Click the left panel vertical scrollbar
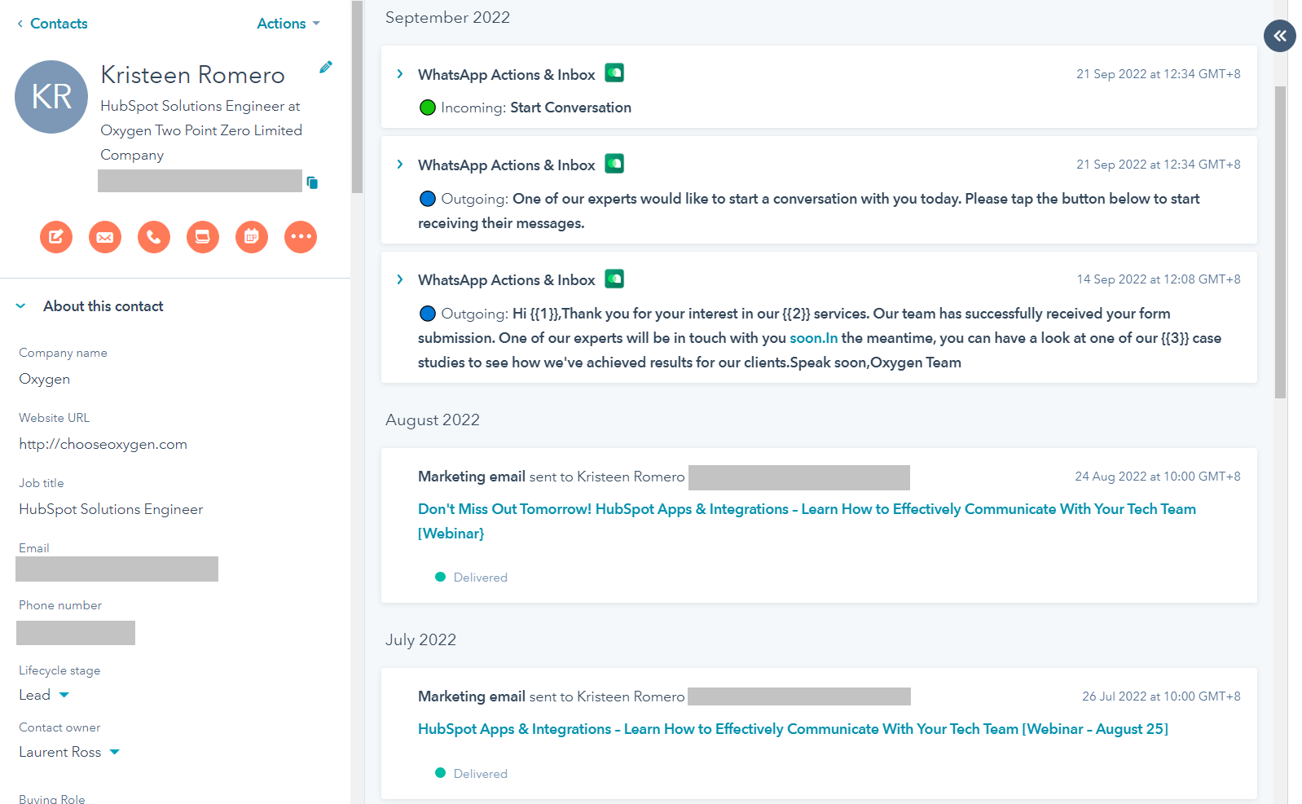Screen dimensions: 1302x804 point(357,98)
